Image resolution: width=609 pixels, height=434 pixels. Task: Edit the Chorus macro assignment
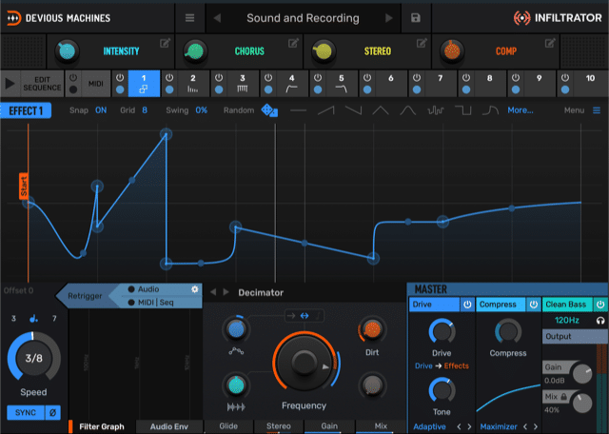(x=294, y=44)
